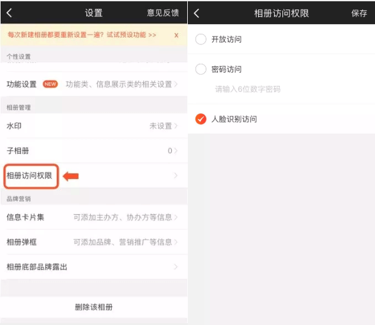The width and height of the screenshot is (375, 325).
Task: Go back from the 设置 screen
Action: click(10, 13)
